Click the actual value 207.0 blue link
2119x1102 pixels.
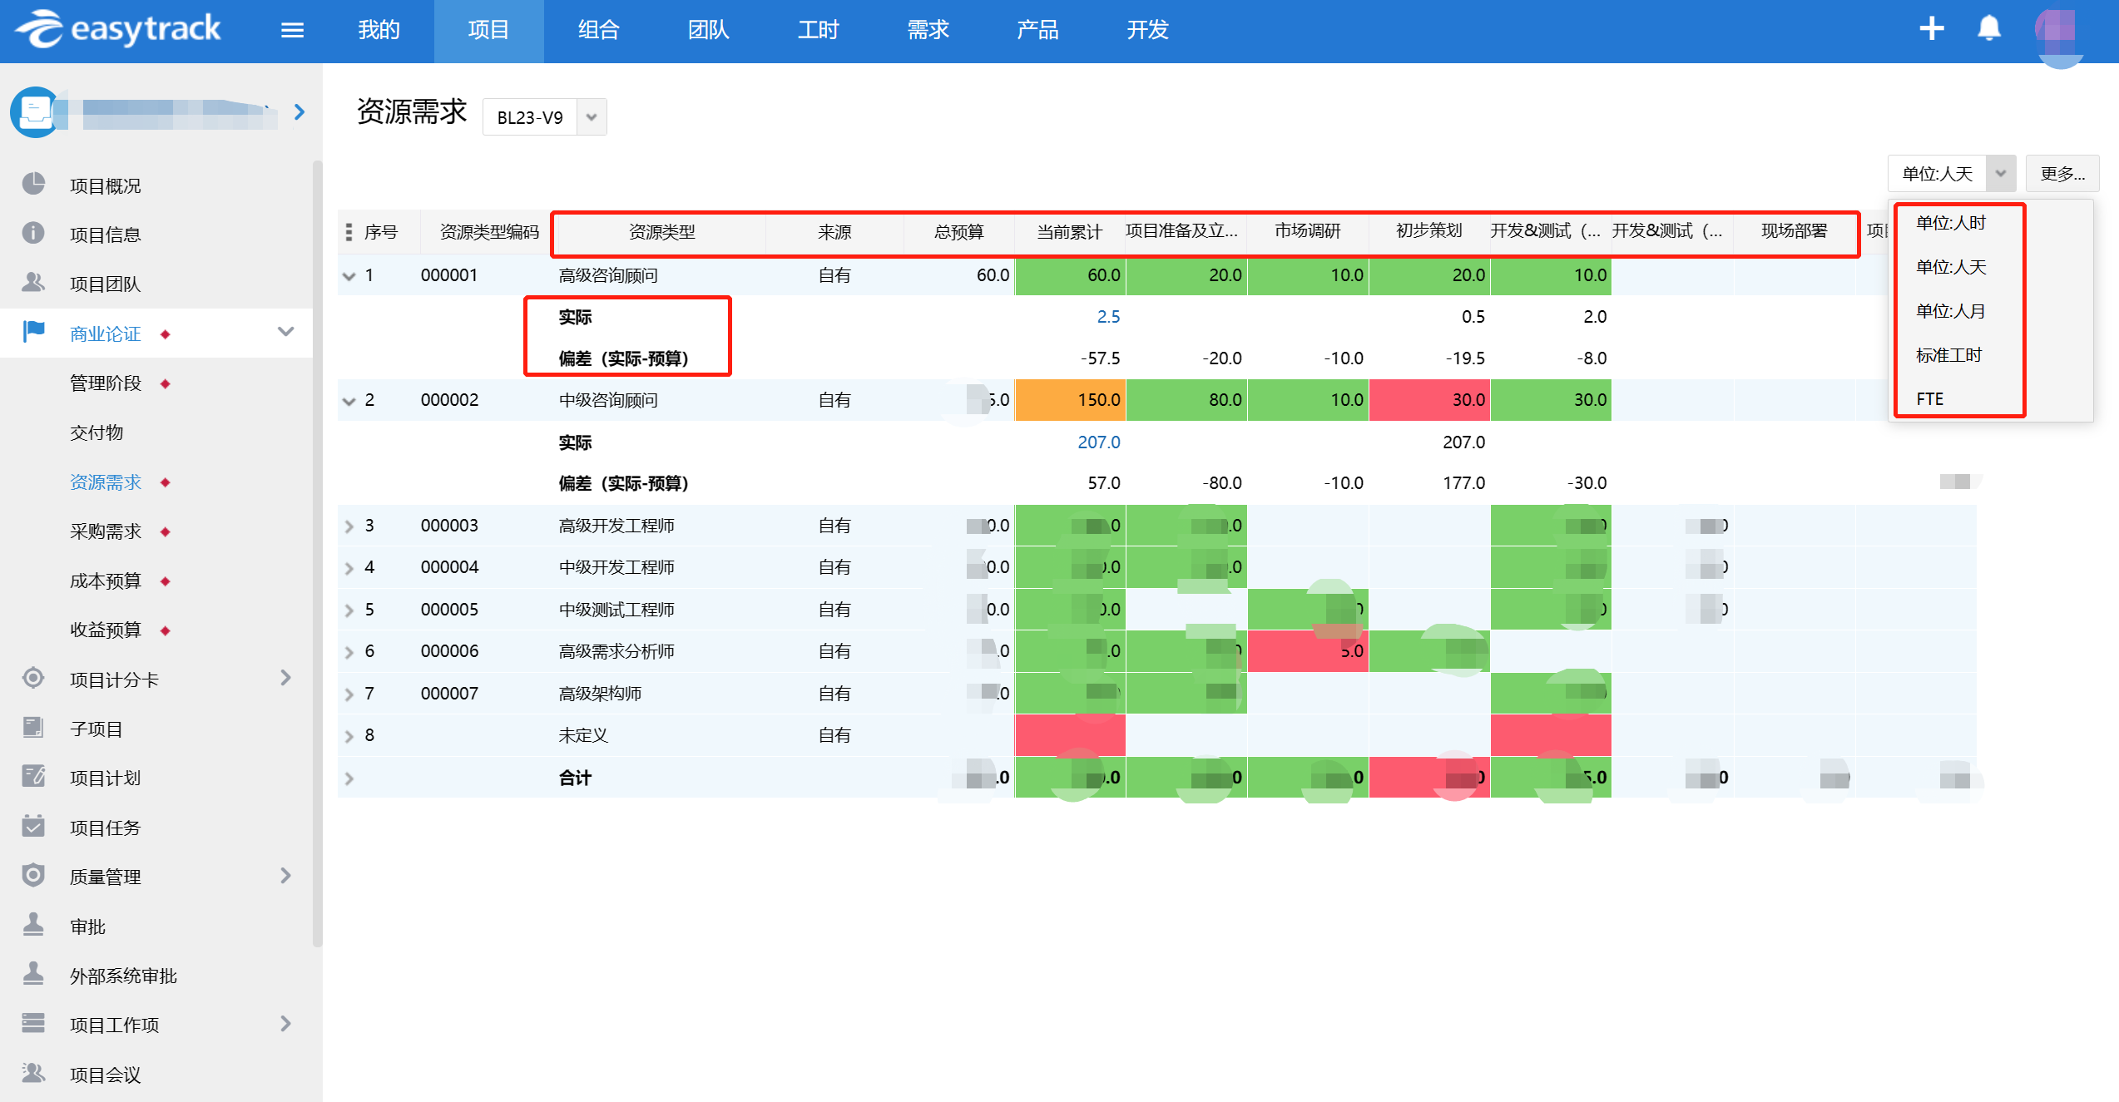click(x=1098, y=442)
